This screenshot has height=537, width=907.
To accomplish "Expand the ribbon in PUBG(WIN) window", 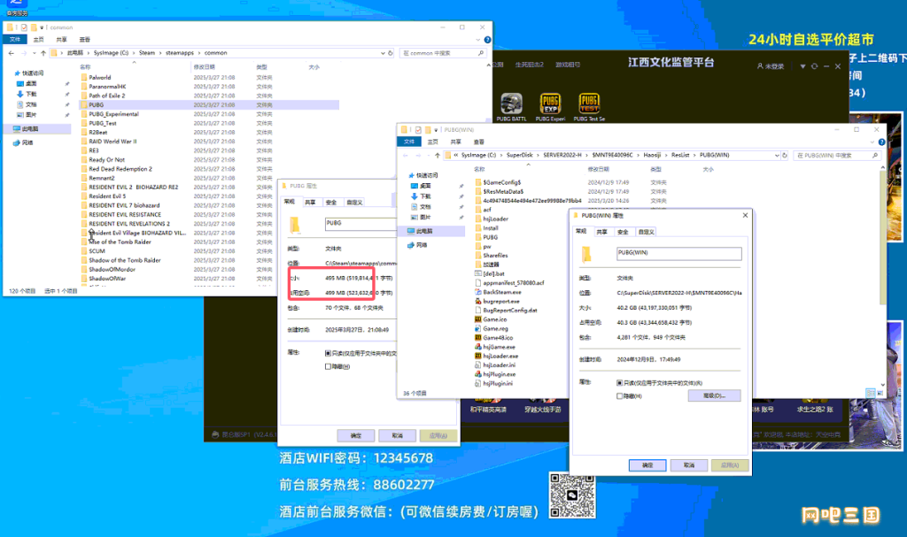I will coord(872,142).
